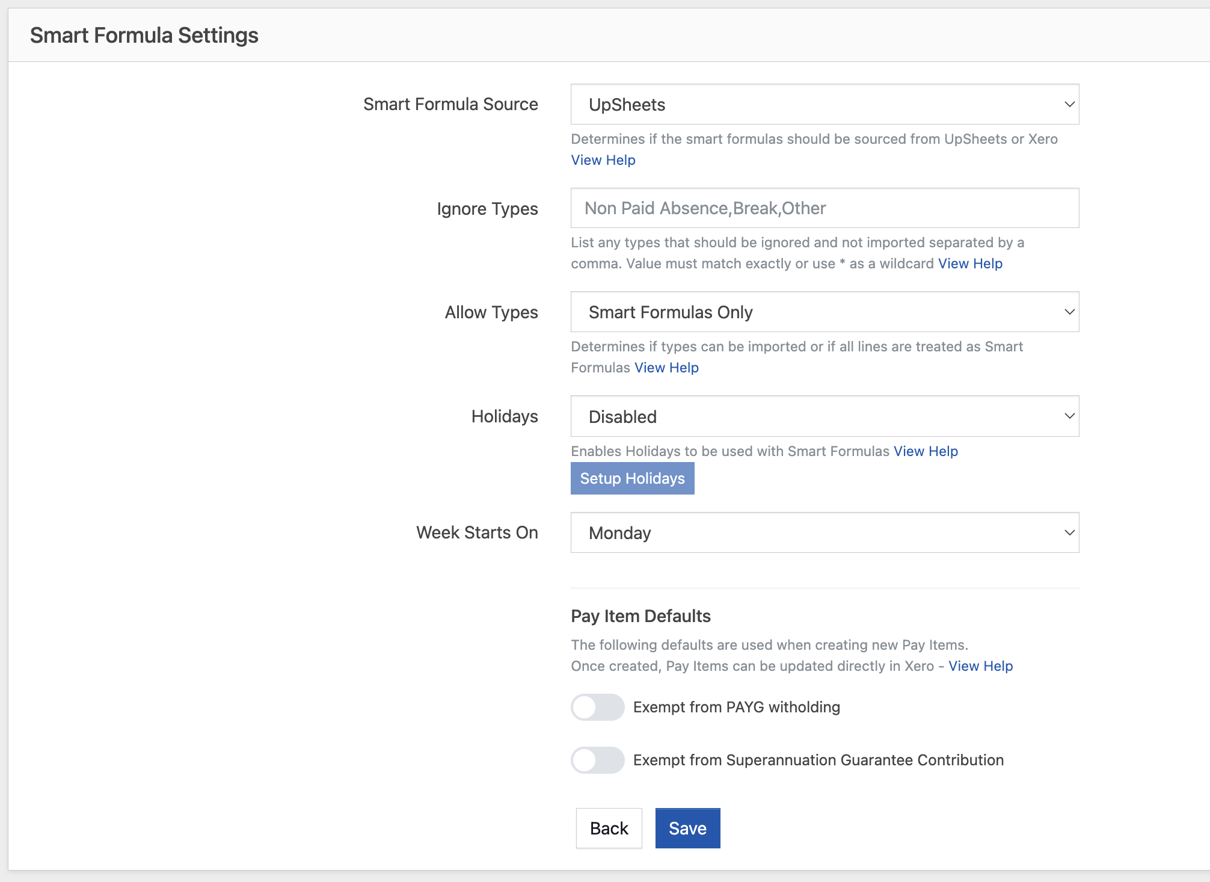Screen dimensions: 1210x882
Task: Click the chevron arrow on Allow Types select
Action: click(x=1069, y=312)
